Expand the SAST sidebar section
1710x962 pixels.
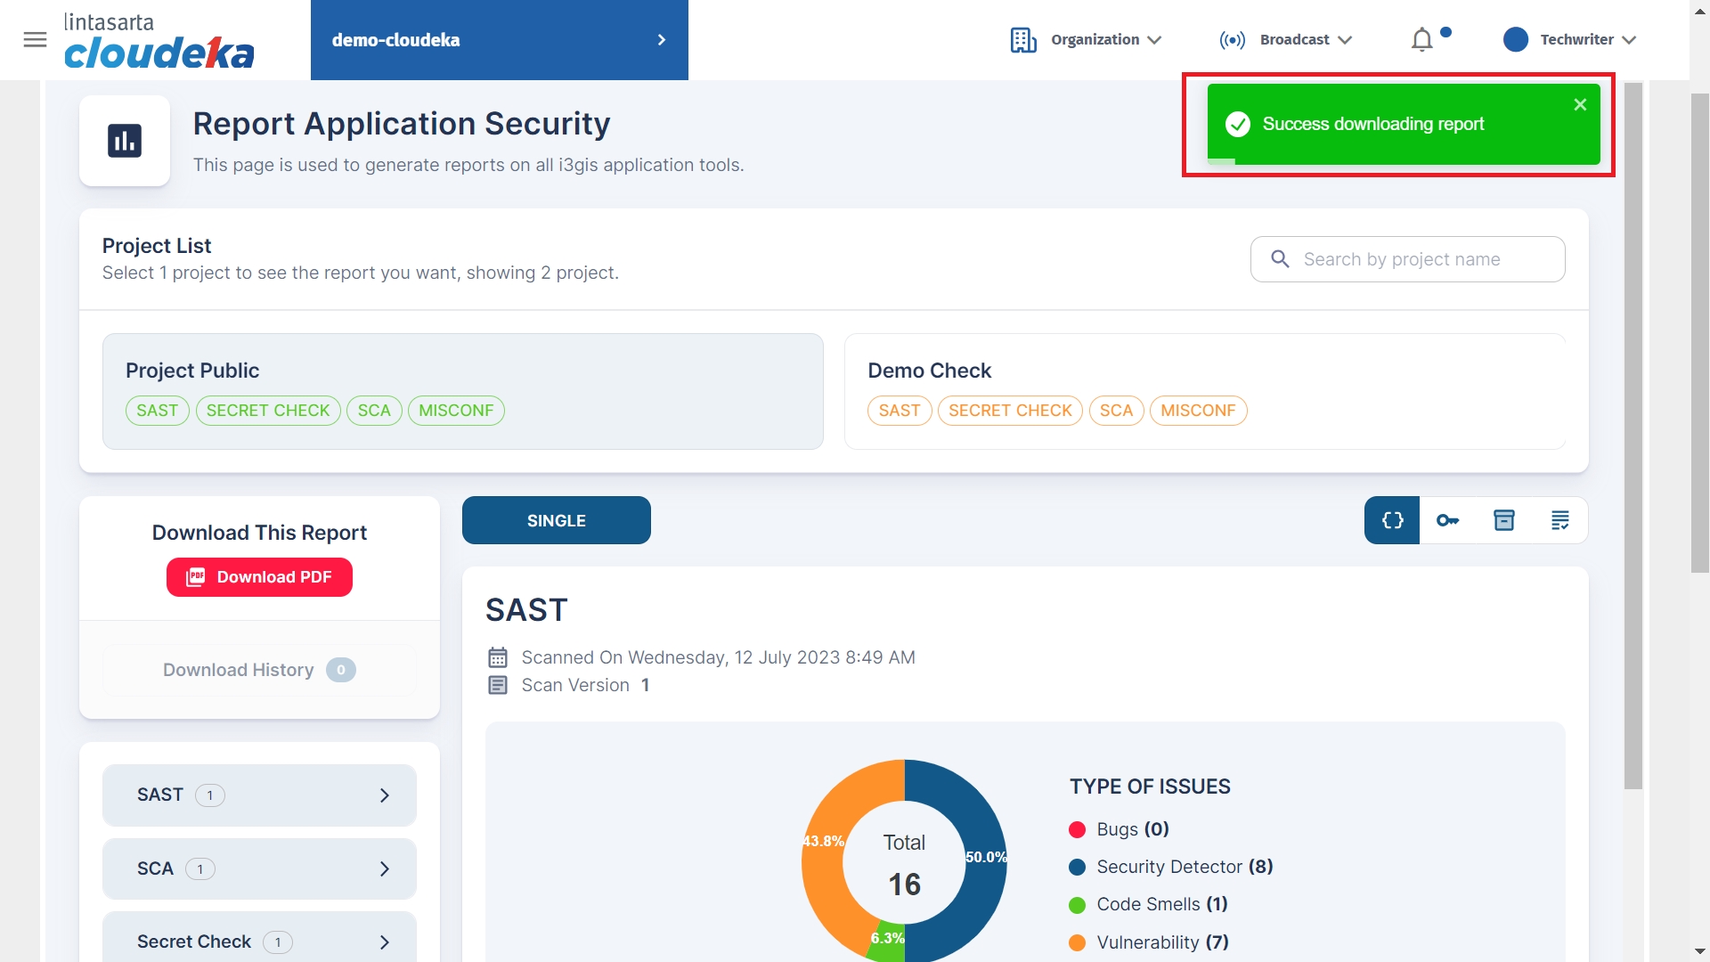click(x=259, y=795)
